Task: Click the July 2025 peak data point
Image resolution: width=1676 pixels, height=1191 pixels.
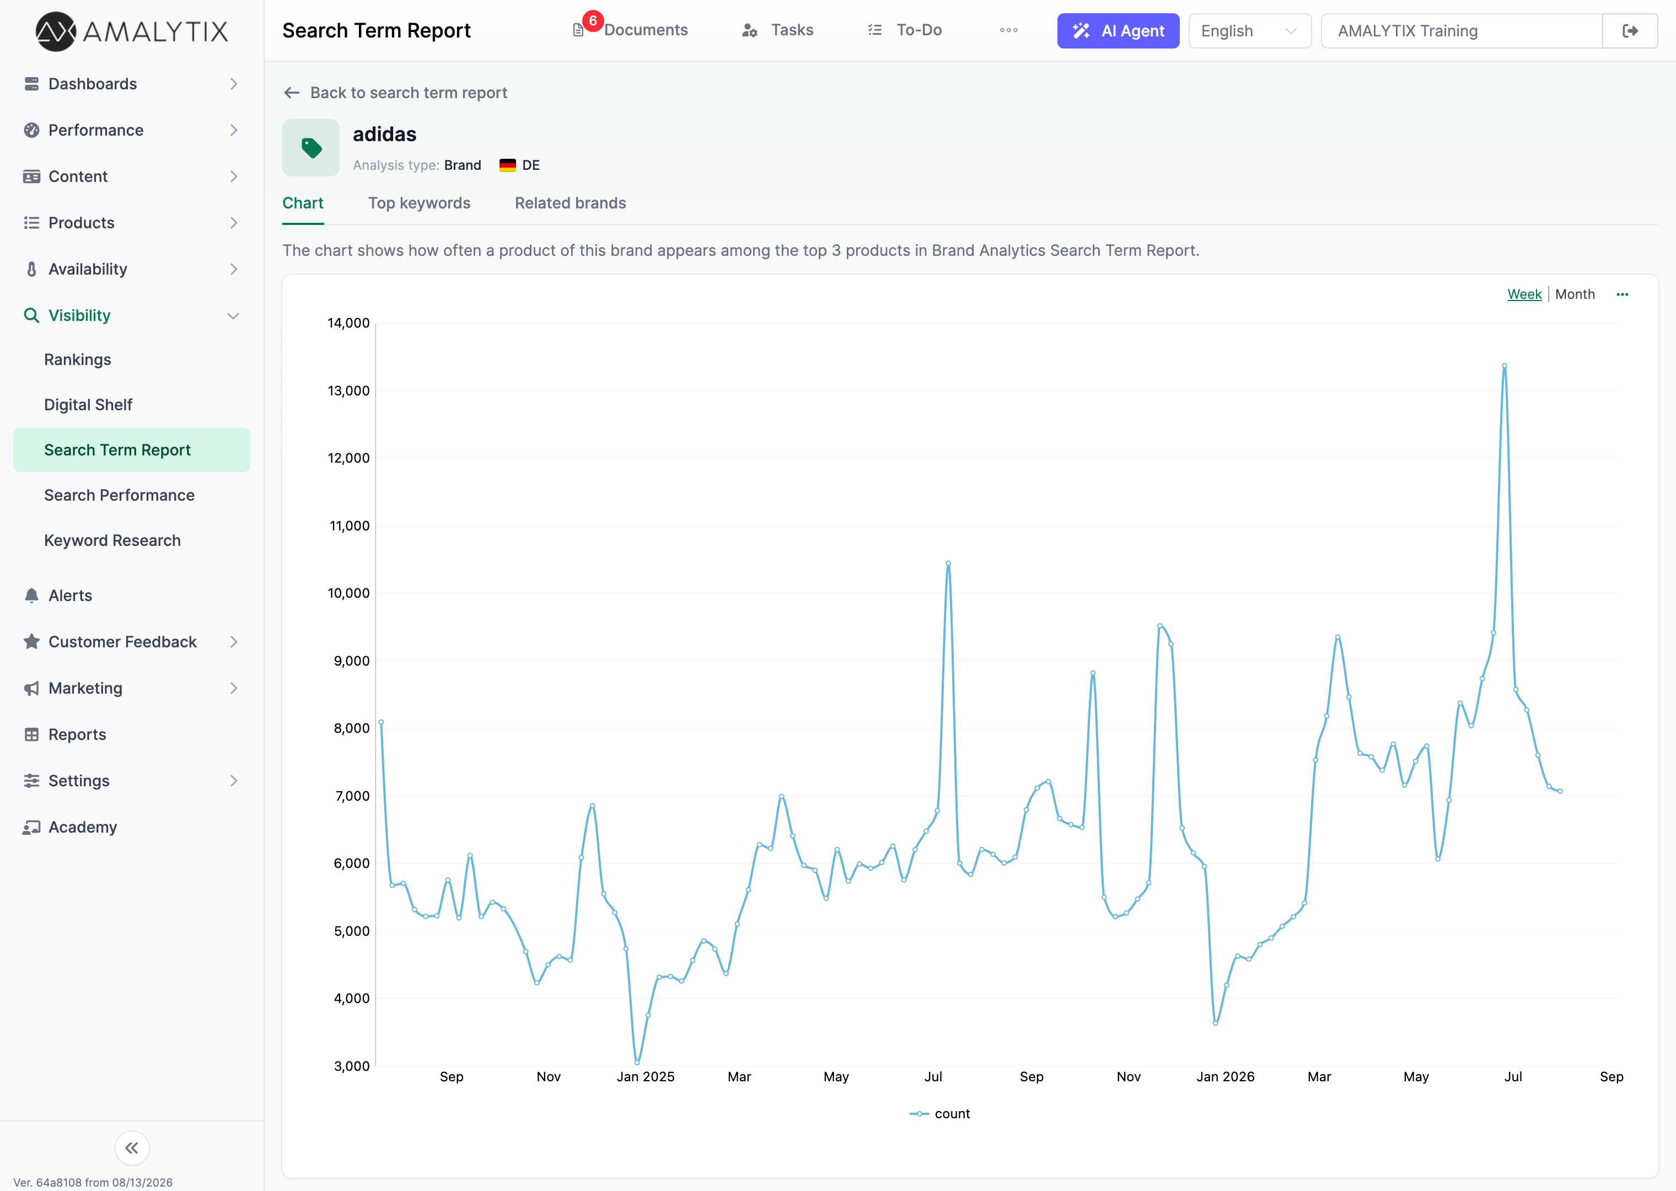Action: point(948,563)
